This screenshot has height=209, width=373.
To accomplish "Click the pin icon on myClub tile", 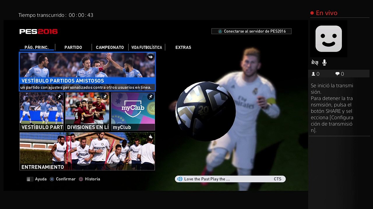I will pyautogui.click(x=150, y=97).
